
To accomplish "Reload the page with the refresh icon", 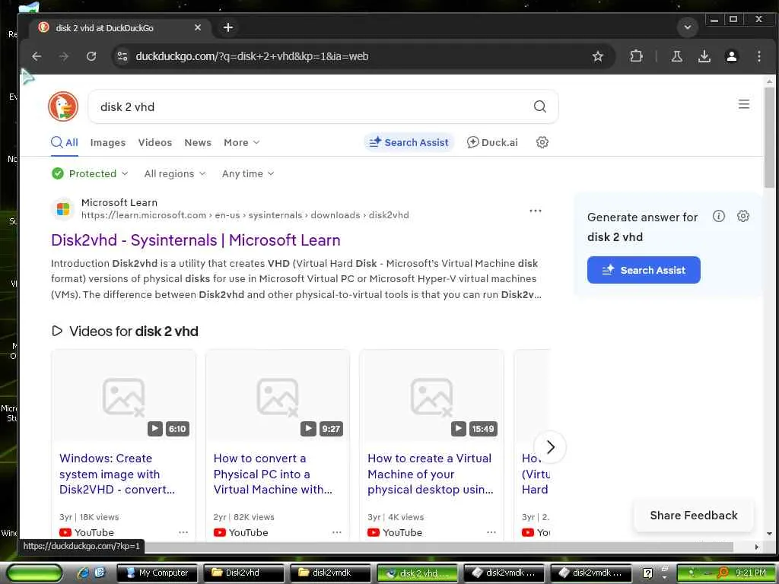I will 91,56.
